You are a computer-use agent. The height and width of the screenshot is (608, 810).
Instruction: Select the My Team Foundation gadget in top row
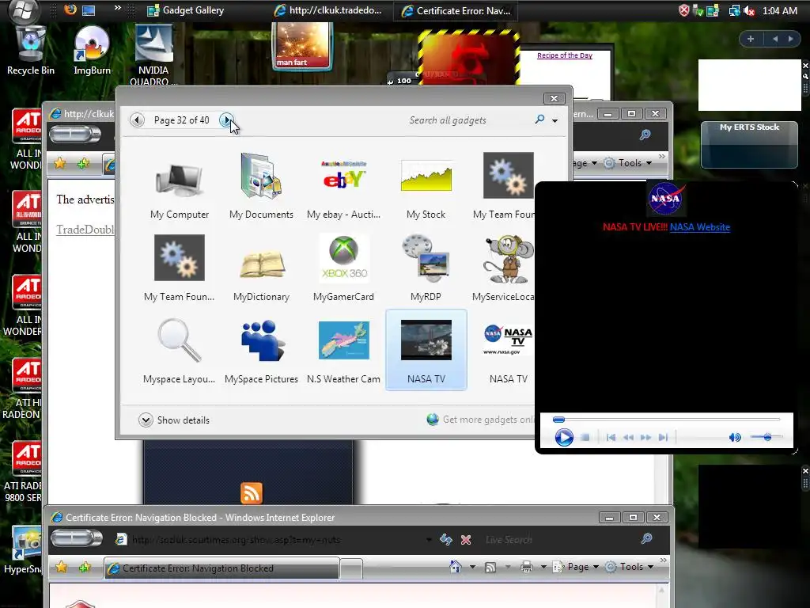(504, 186)
